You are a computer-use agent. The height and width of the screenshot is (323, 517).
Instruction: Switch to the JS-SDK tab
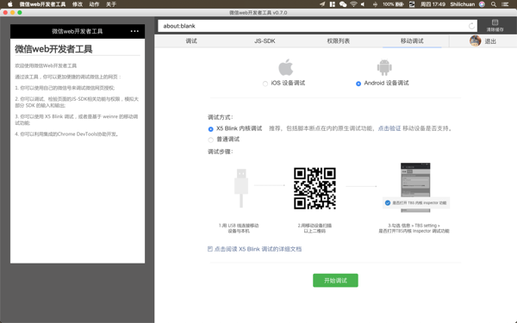click(265, 40)
